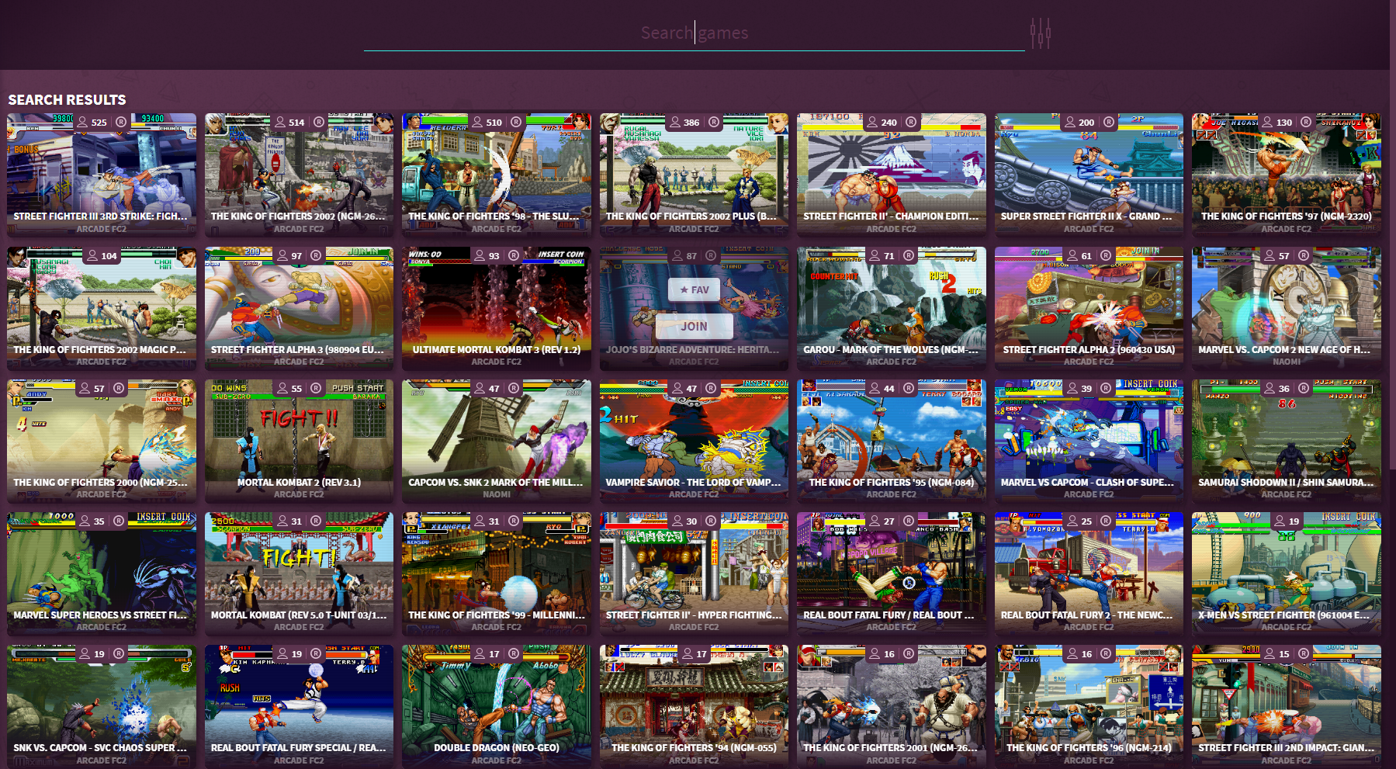This screenshot has height=769, width=1396.
Task: Click the R badge on Ultimate Mortal Kombat 3
Action: click(x=514, y=256)
